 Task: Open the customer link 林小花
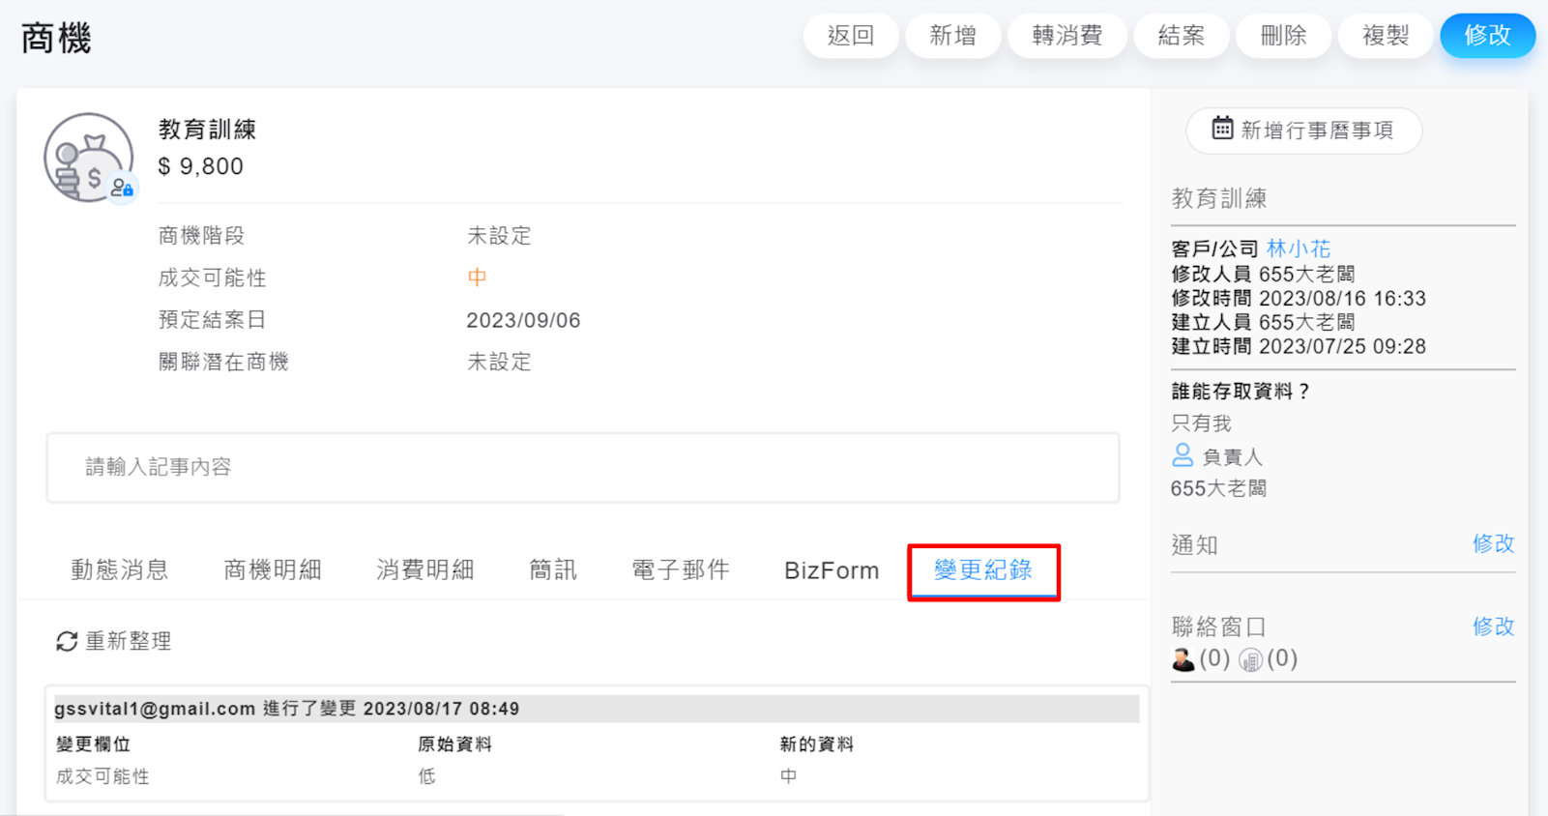coord(1298,248)
